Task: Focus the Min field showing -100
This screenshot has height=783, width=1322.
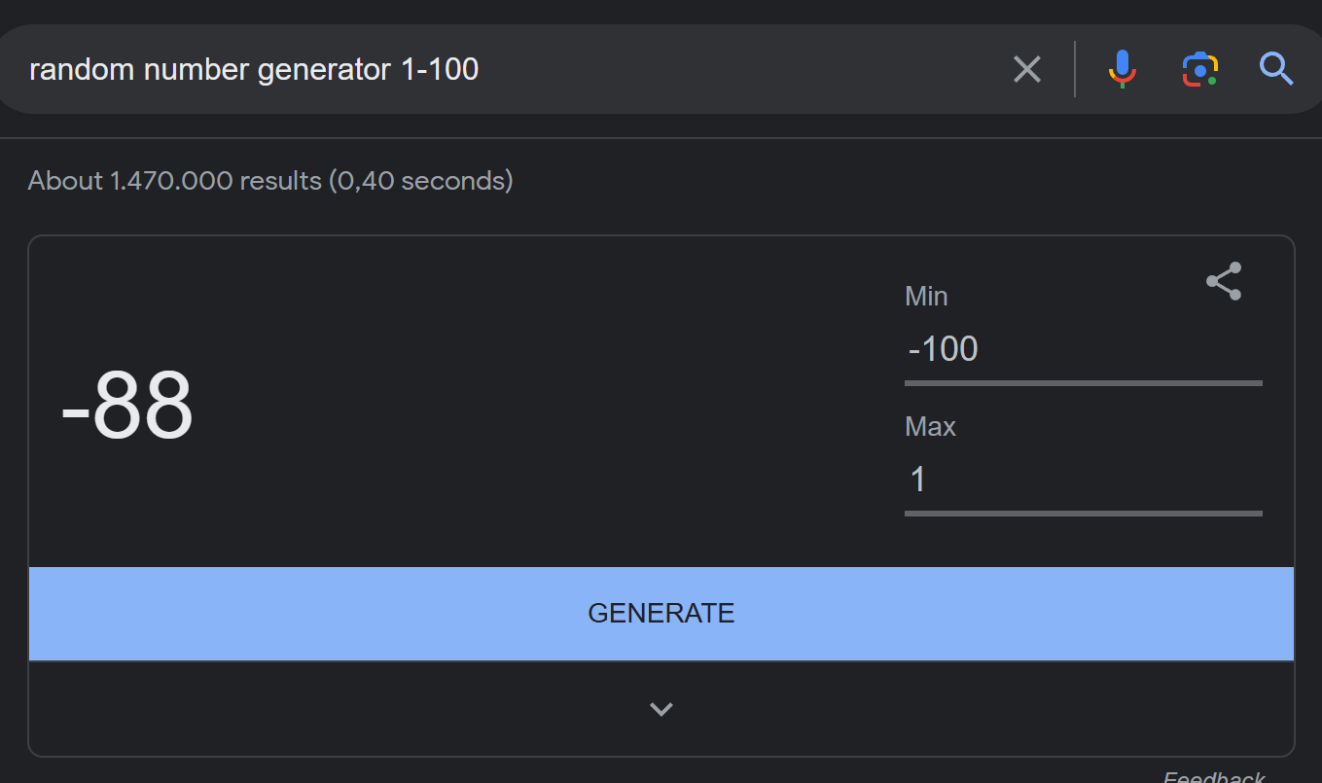Action: (1084, 348)
